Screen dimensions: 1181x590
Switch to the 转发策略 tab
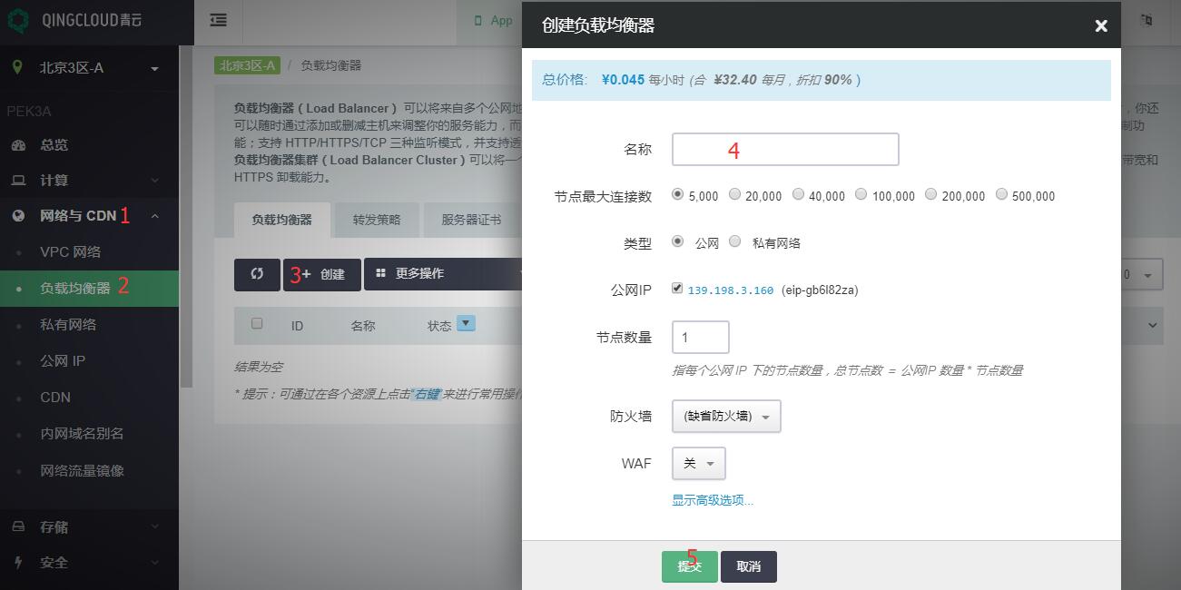tap(377, 220)
